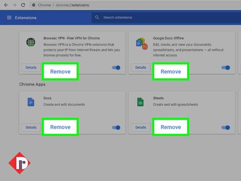Select the Chrome Apps section heading
The width and height of the screenshot is (241, 181).
[32, 84]
